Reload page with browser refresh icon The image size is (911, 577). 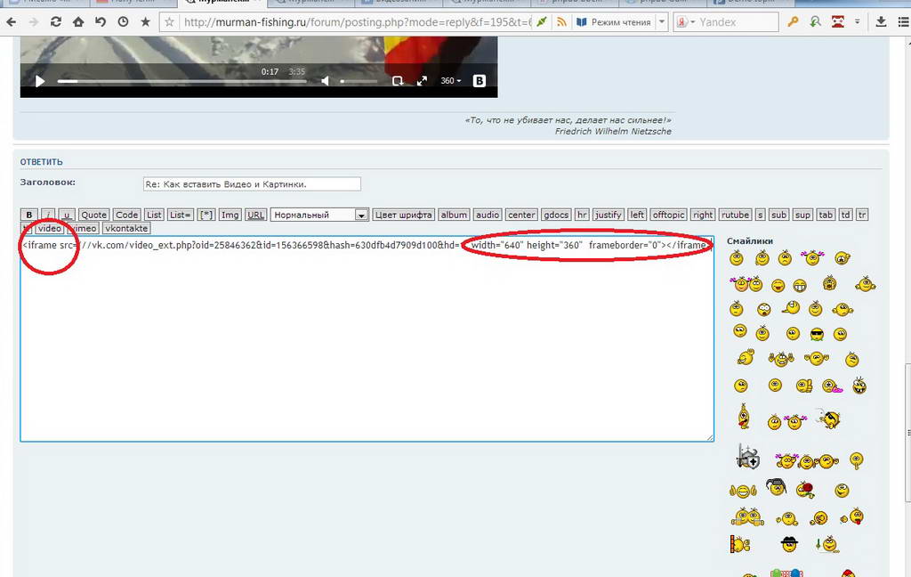(56, 21)
